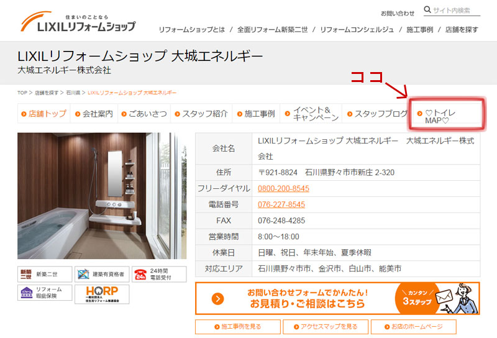Click the 対応エリア cities text
This screenshot has width=497, height=338.
coord(330,269)
